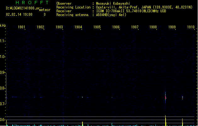Image resolution: width=198 pixels, height=126 pixels.
Task: Click the 1907 time marker
Action: point(135,27)
